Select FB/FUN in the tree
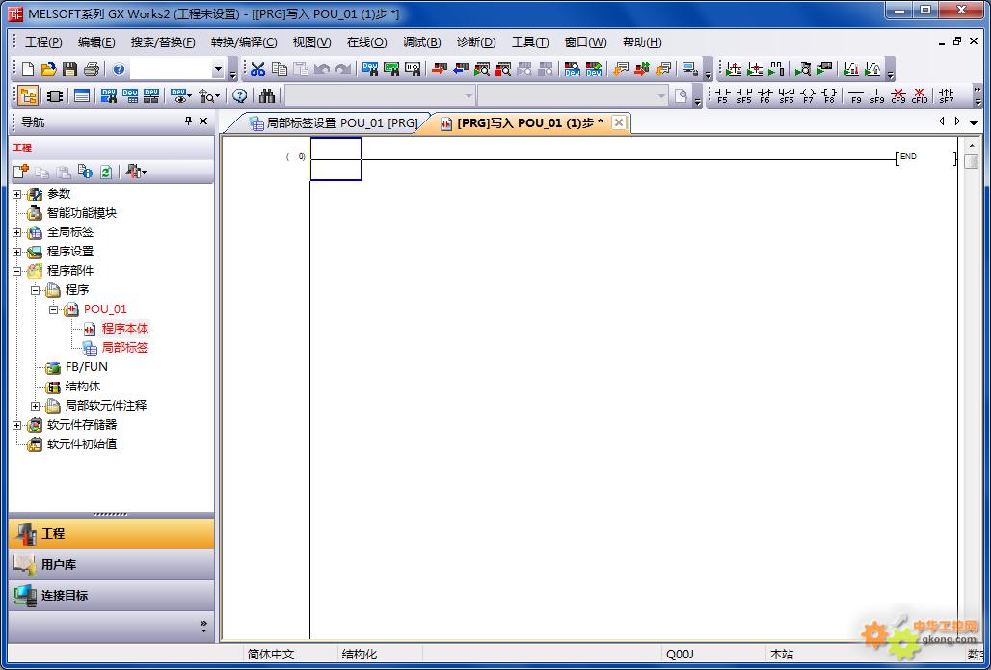The width and height of the screenshot is (991, 670). [x=87, y=367]
